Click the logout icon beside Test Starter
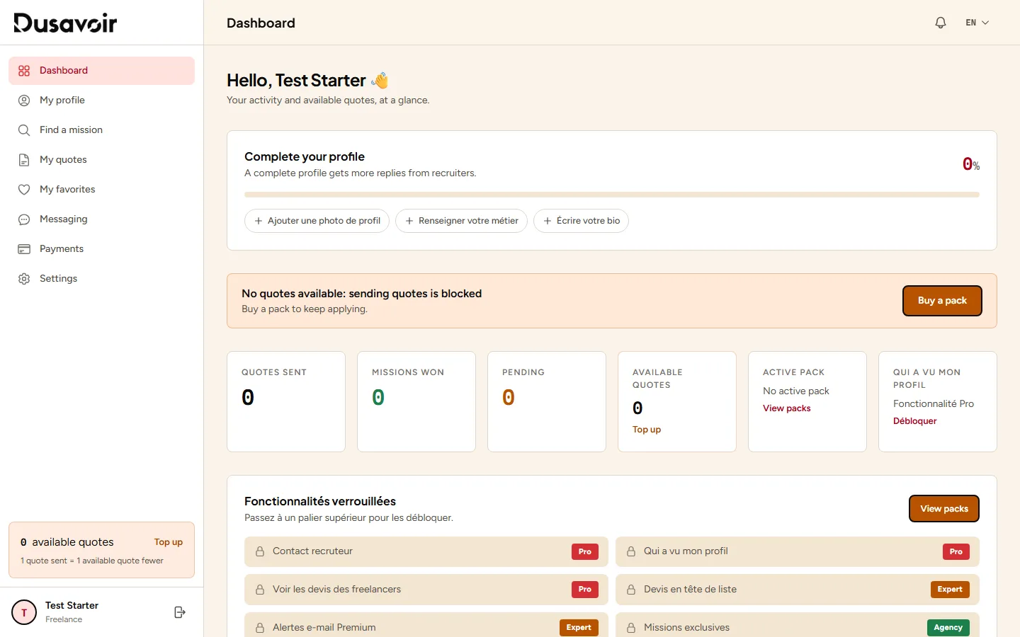The height and width of the screenshot is (637, 1020). pos(180,612)
